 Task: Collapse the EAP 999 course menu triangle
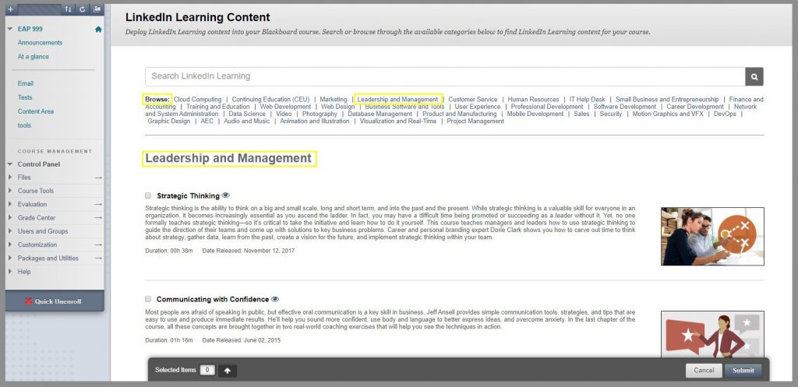(10, 29)
